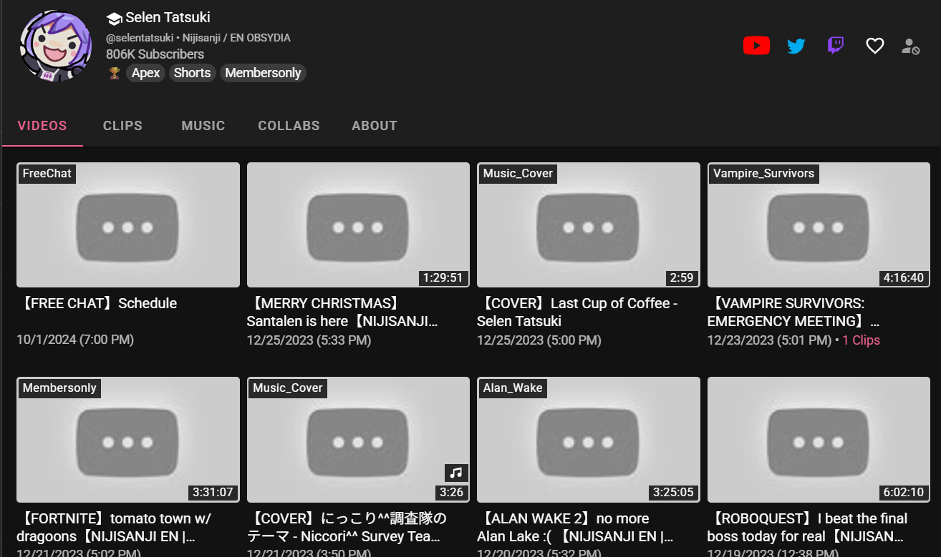Click the Selen Tatsuki channel name

point(168,18)
